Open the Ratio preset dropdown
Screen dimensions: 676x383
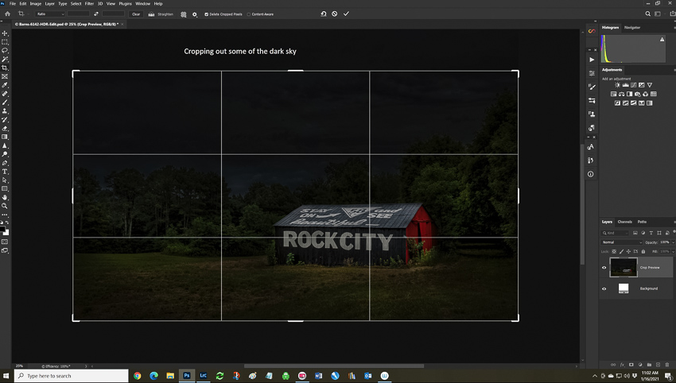tap(49, 14)
